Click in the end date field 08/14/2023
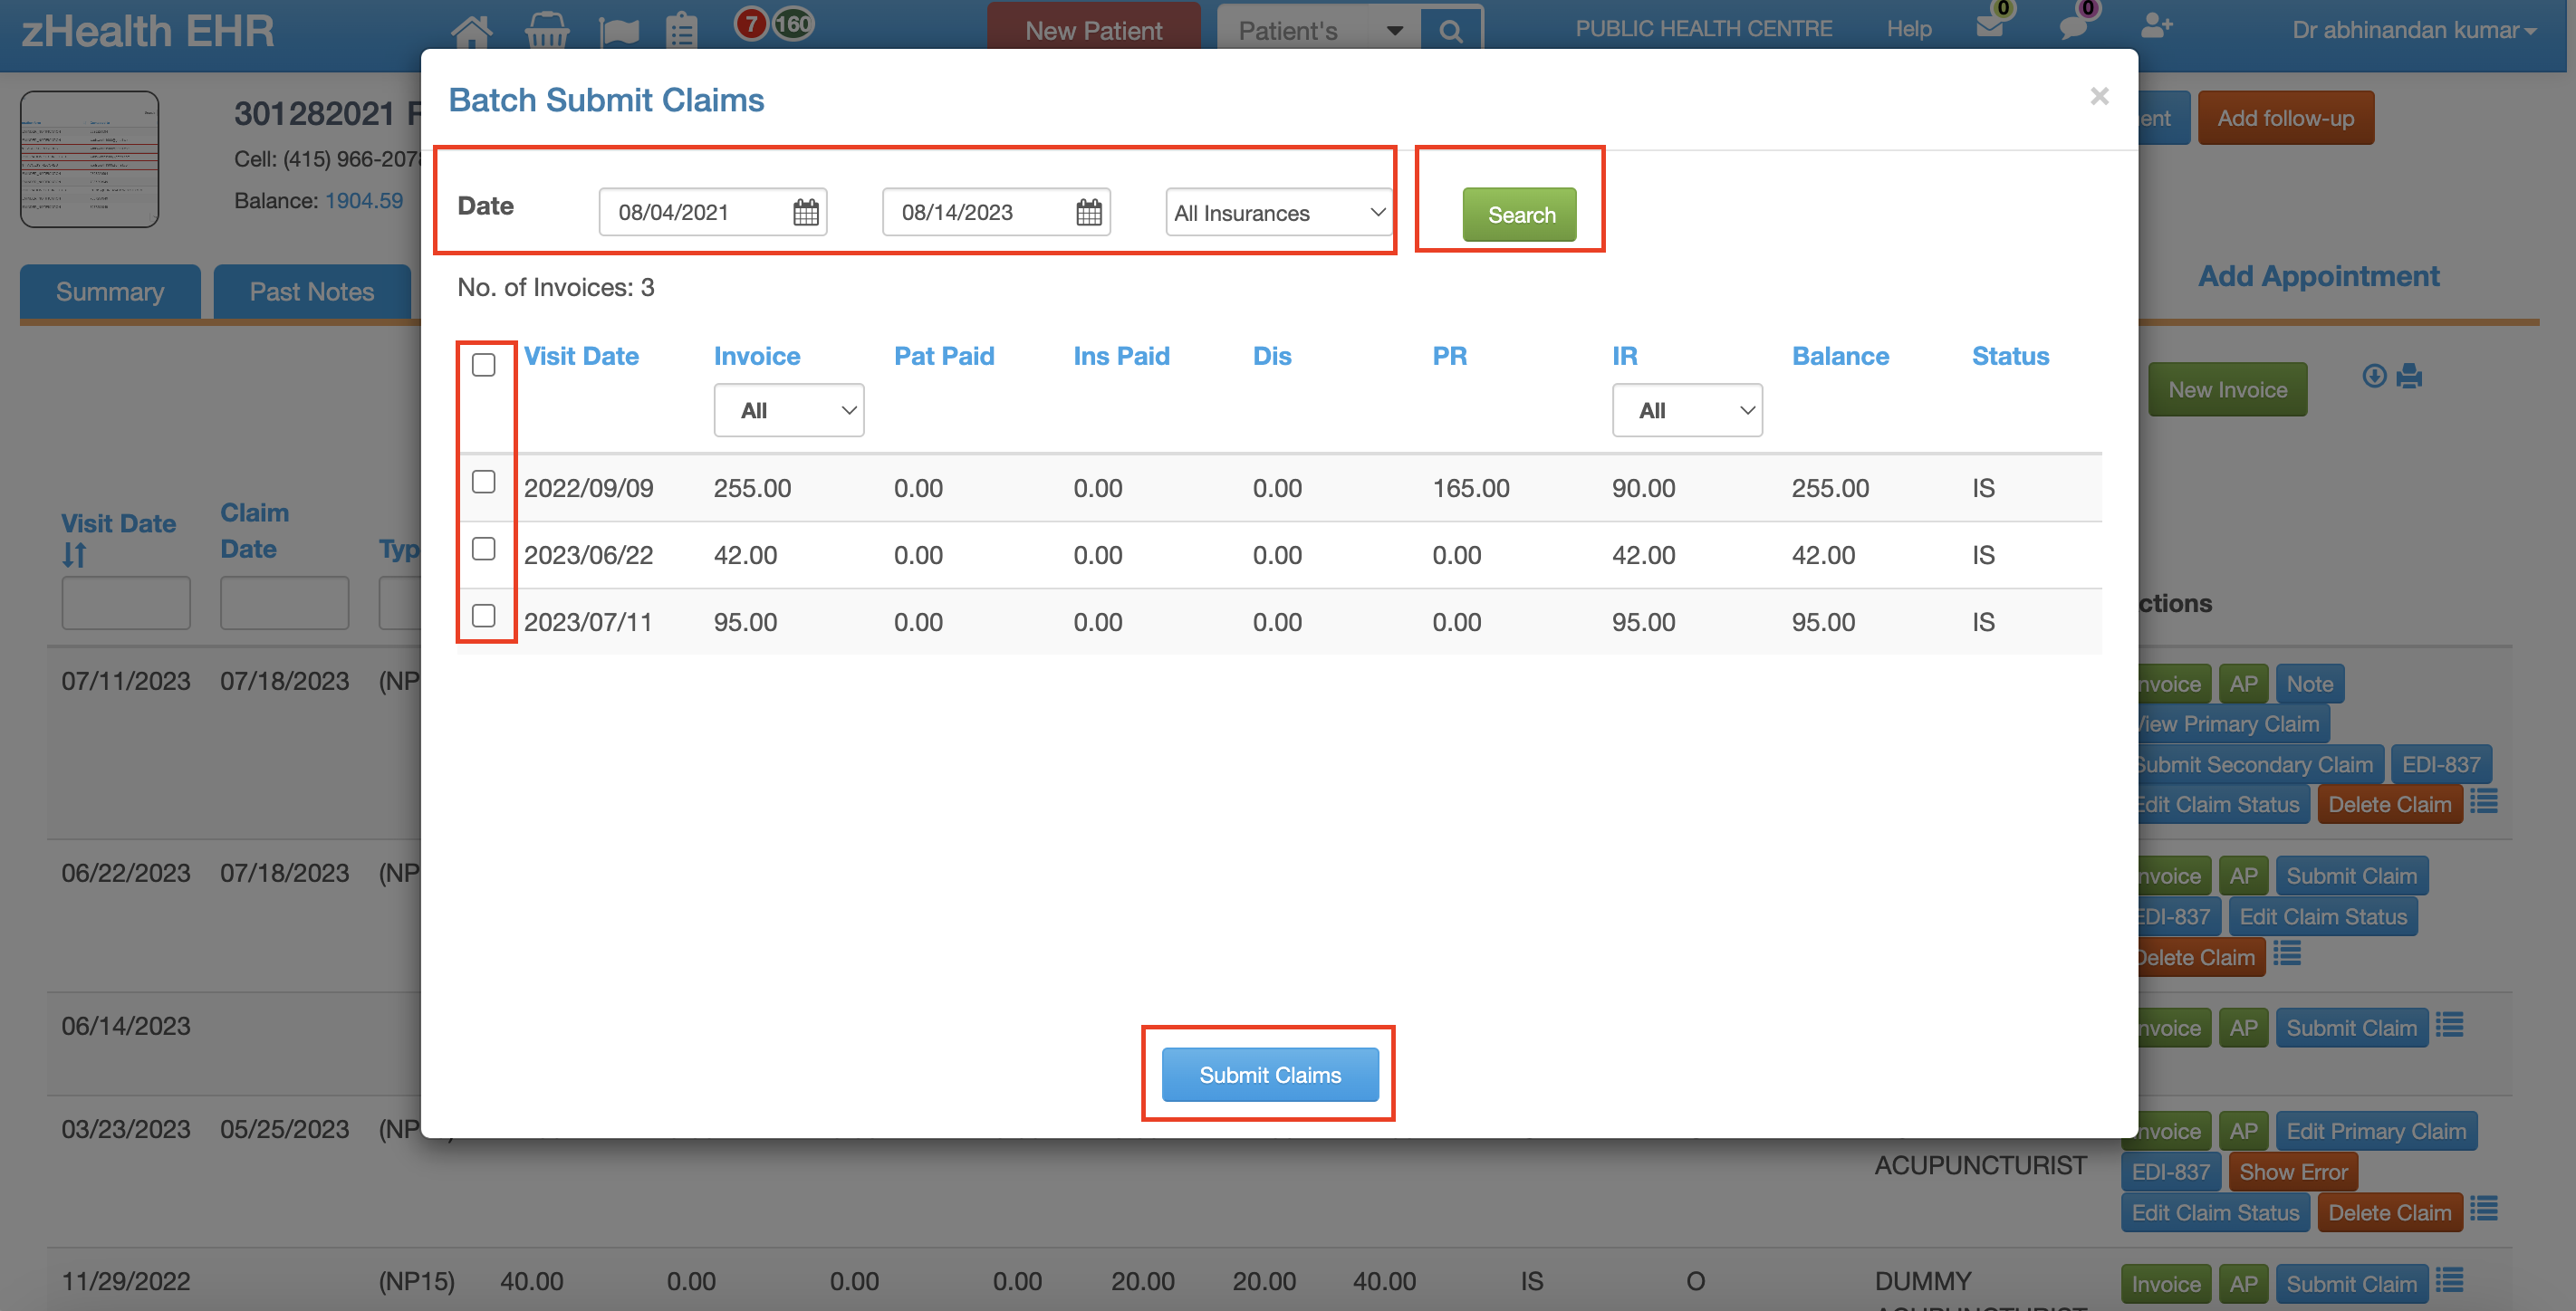 point(996,212)
